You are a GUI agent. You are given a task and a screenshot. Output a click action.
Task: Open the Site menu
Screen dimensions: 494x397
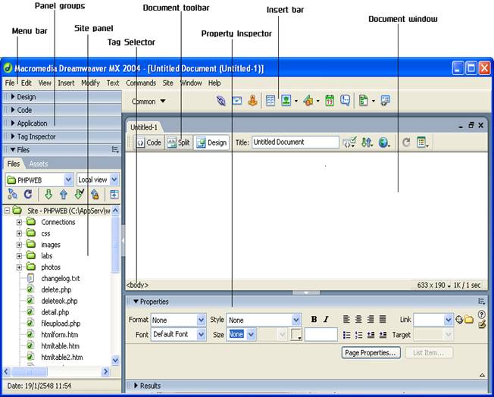pos(167,83)
